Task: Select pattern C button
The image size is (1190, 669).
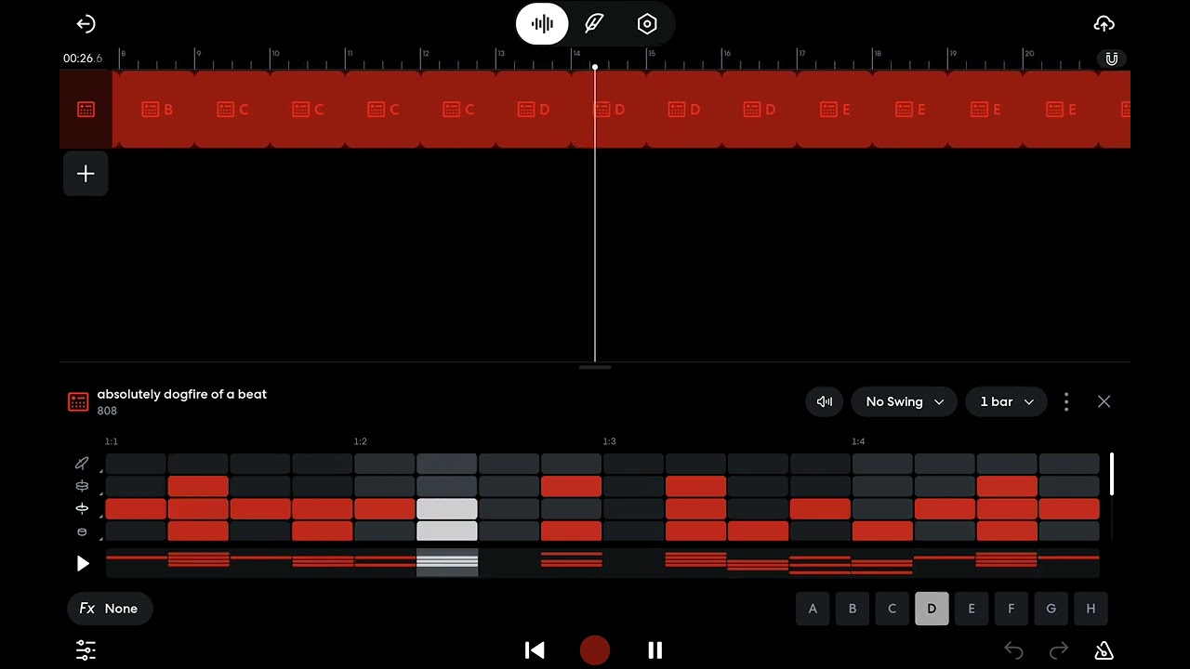Action: tap(892, 609)
